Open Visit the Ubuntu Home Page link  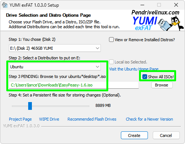pos(134,69)
